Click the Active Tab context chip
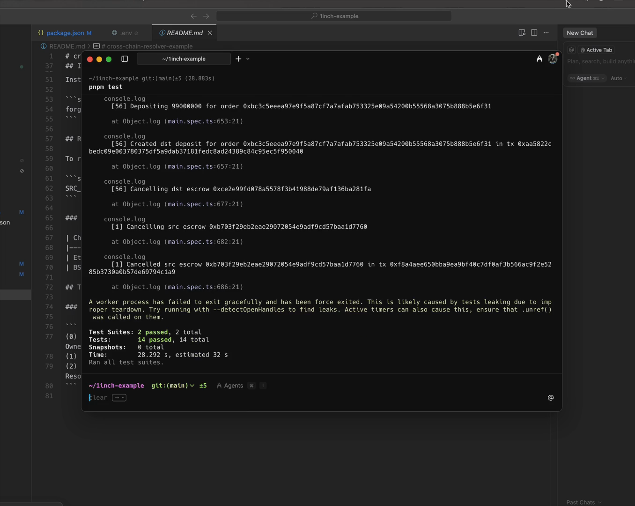The height and width of the screenshot is (506, 635). (596, 50)
